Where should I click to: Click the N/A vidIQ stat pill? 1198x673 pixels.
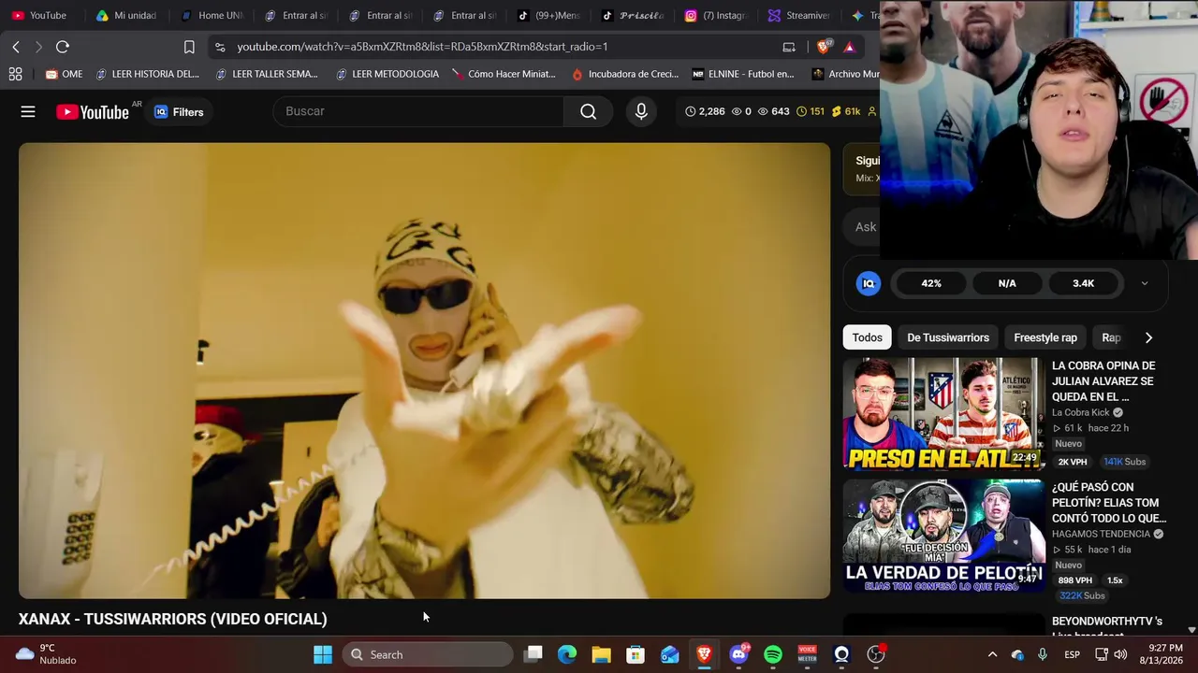pos(1007,283)
